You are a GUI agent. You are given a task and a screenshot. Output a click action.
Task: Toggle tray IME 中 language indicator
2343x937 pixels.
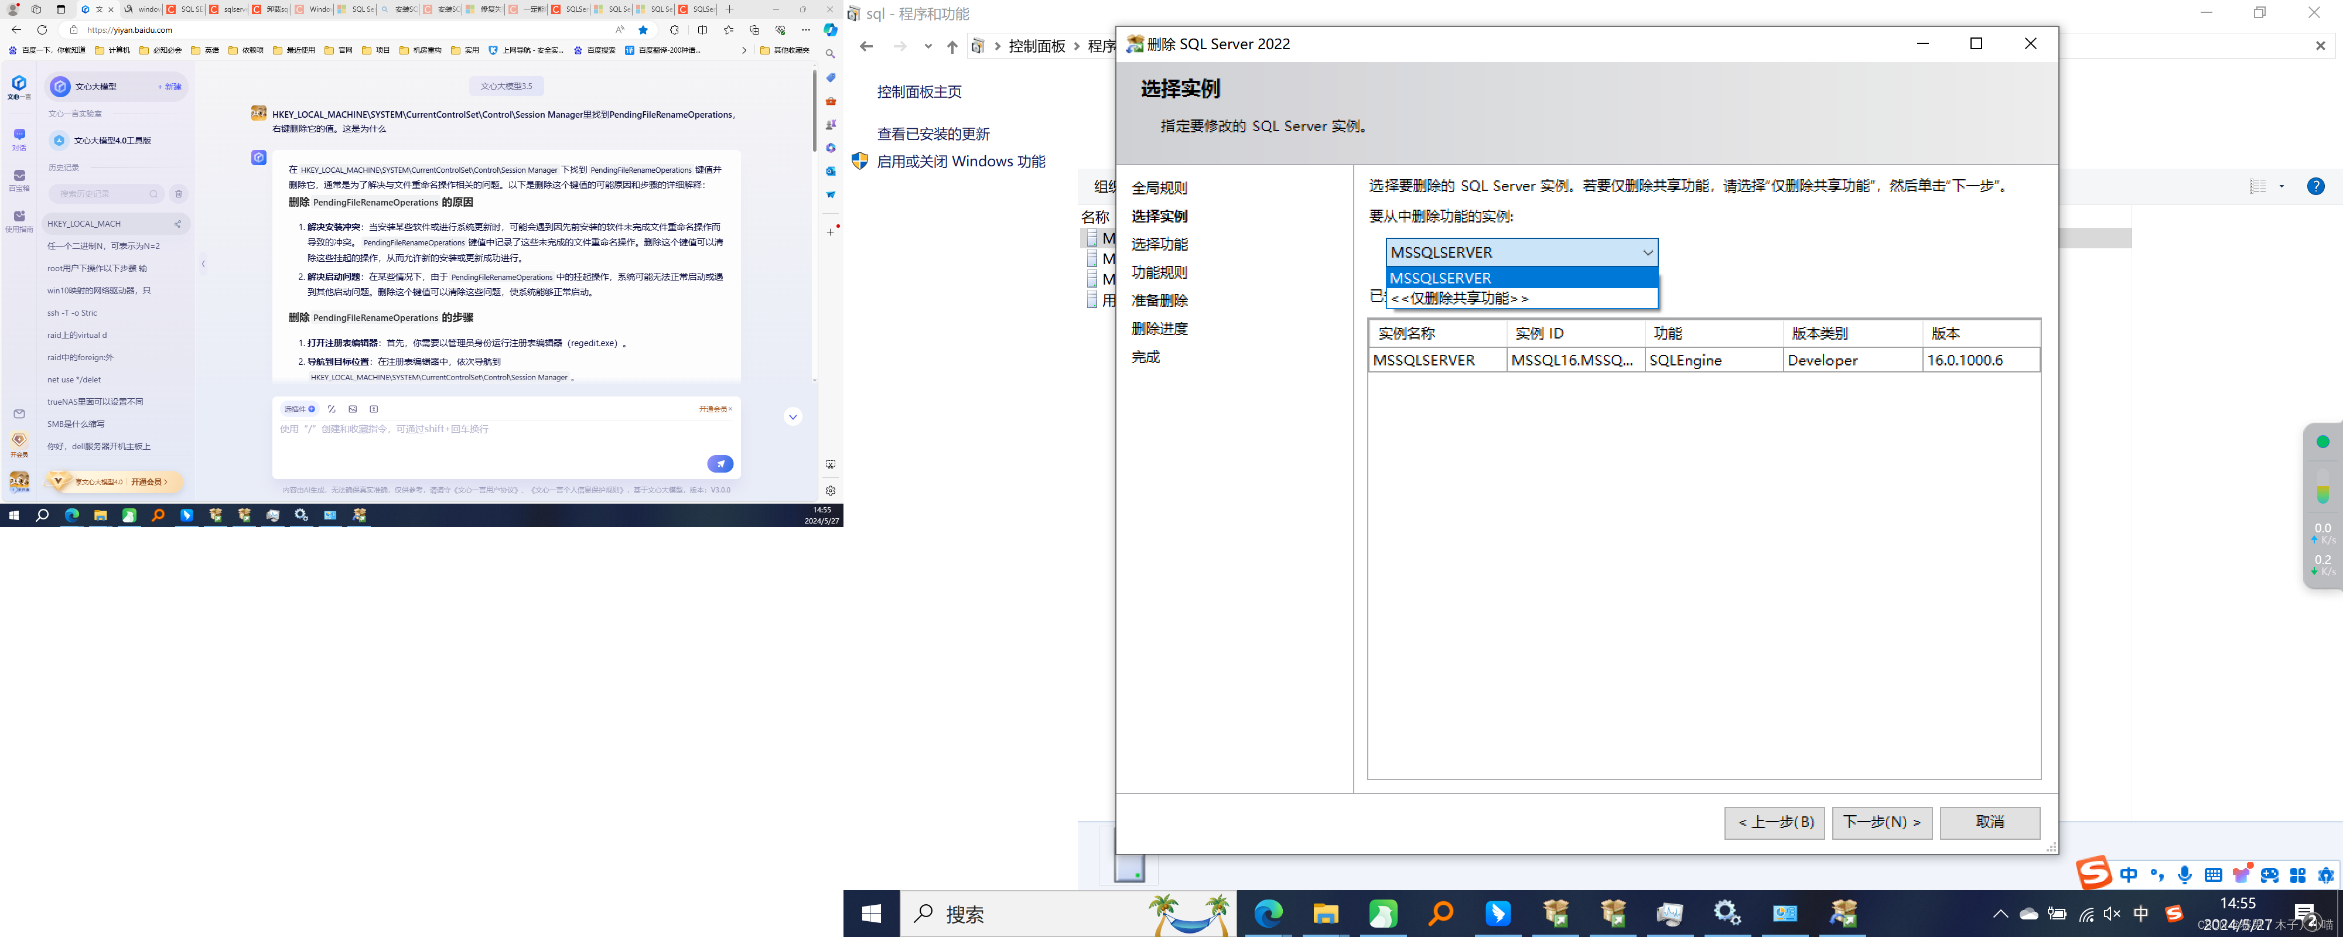[x=2141, y=914]
